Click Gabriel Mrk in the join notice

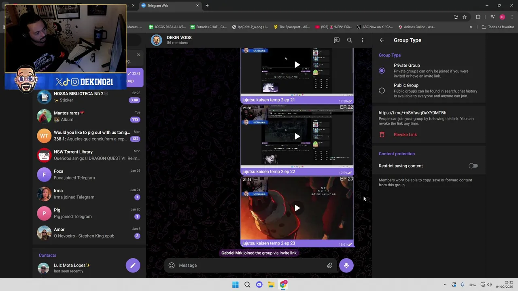(x=232, y=253)
